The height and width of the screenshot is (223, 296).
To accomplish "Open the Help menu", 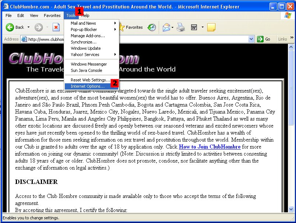I will [85, 15].
